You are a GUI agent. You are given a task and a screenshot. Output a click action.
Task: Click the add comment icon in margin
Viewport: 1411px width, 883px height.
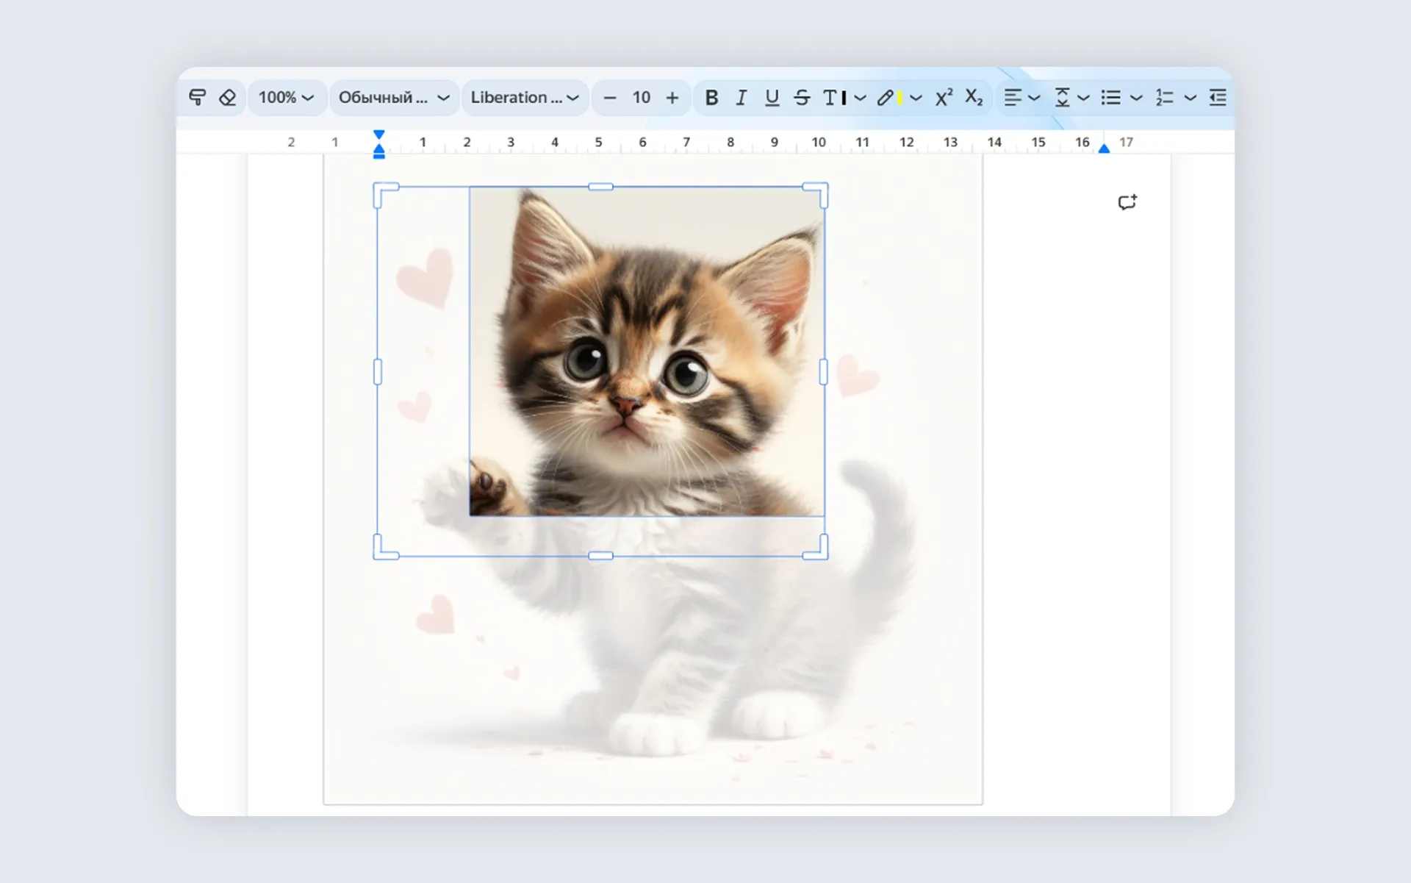coord(1127,202)
